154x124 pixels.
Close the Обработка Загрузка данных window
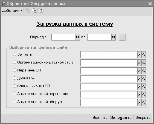click(150, 4)
